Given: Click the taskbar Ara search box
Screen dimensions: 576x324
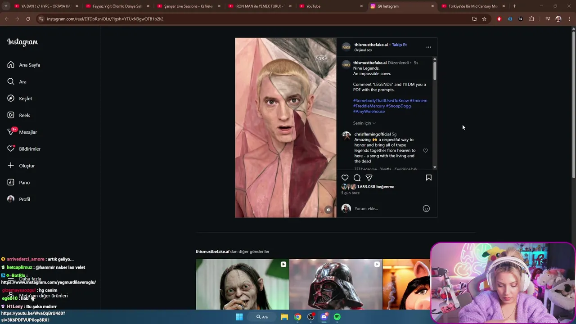Looking at the screenshot, I should (x=262, y=317).
